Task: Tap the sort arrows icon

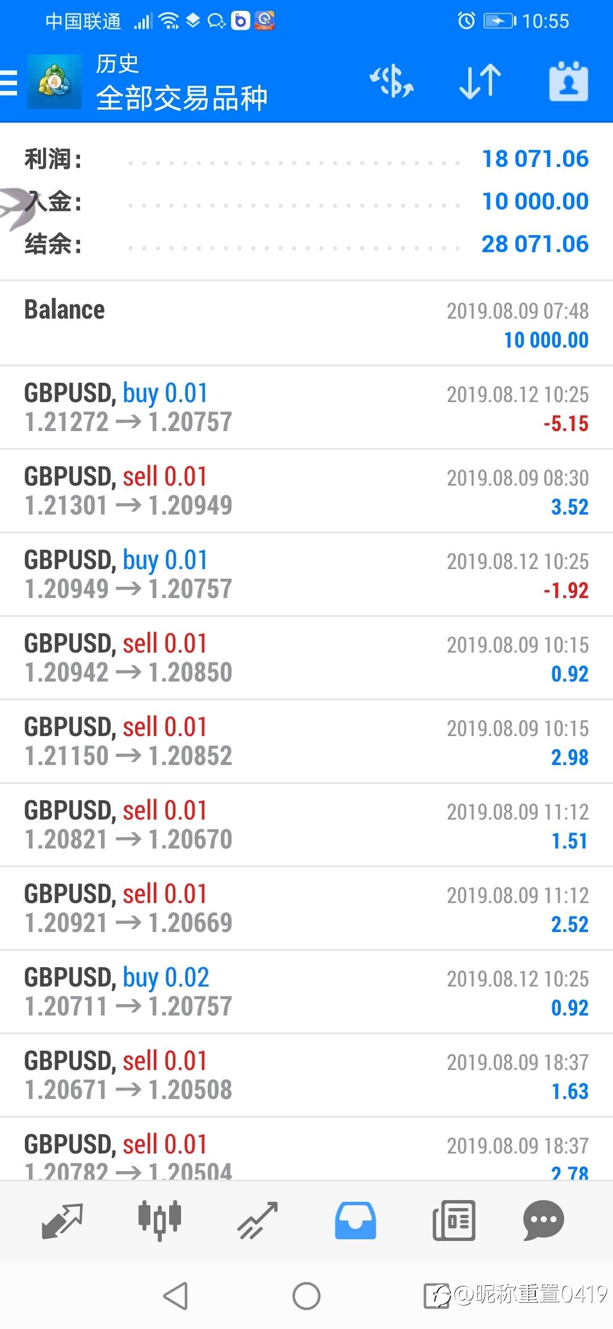Action: (480, 82)
